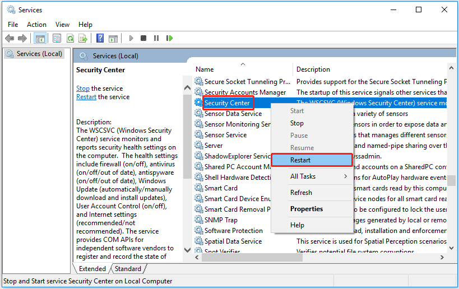
Task: Click the Pause Service toolbar icon
Action: 156,38
